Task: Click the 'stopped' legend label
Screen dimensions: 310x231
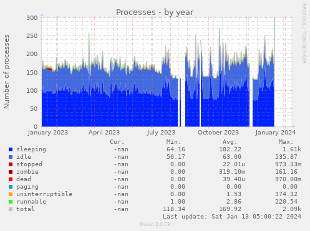Action: tap(29, 164)
